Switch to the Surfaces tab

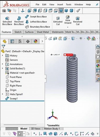pos(29,32)
